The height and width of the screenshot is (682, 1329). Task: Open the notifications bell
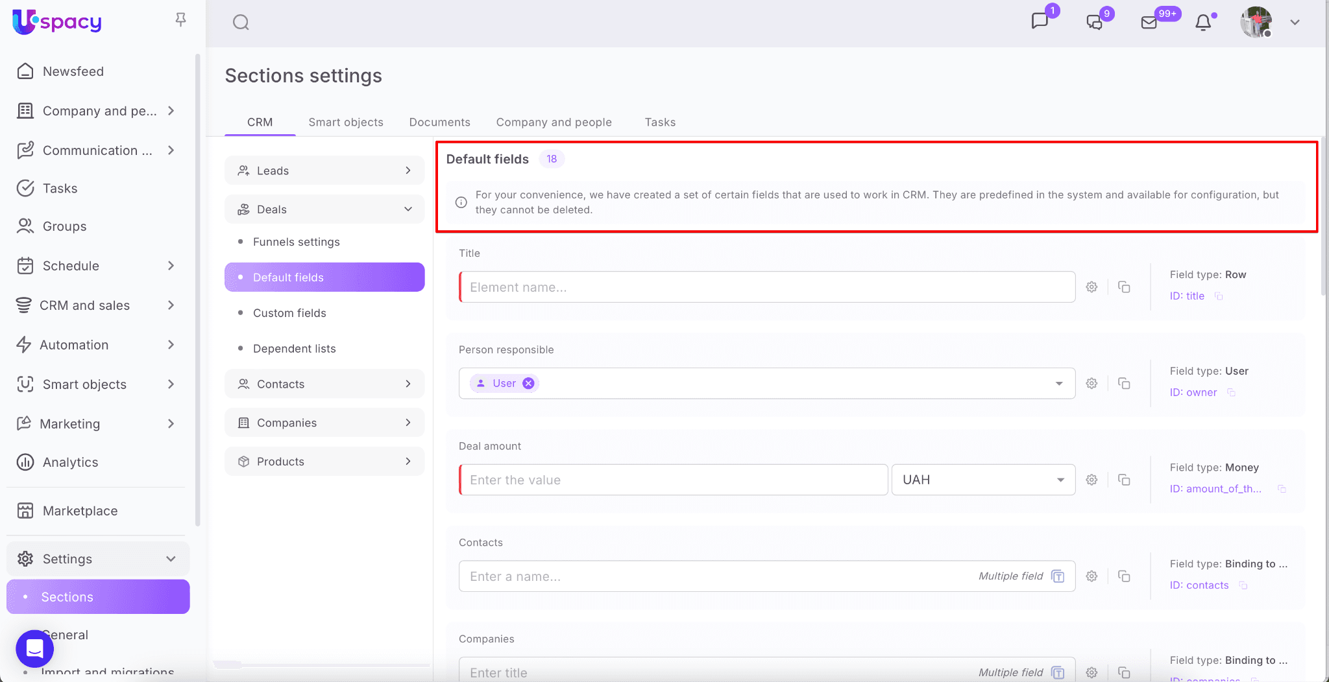coord(1203,23)
